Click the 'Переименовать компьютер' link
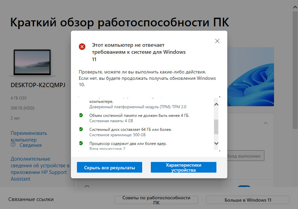The image size is (298, 209). [29, 137]
